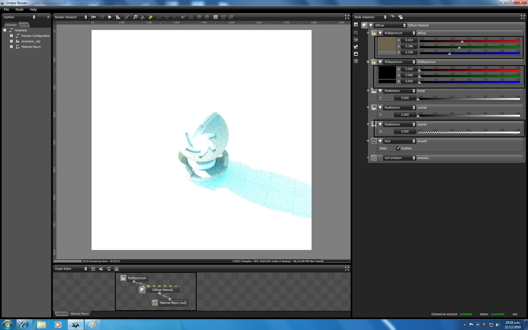528x330 pixels.
Task: Click the sun environment import icon
Action: [x=150, y=17]
